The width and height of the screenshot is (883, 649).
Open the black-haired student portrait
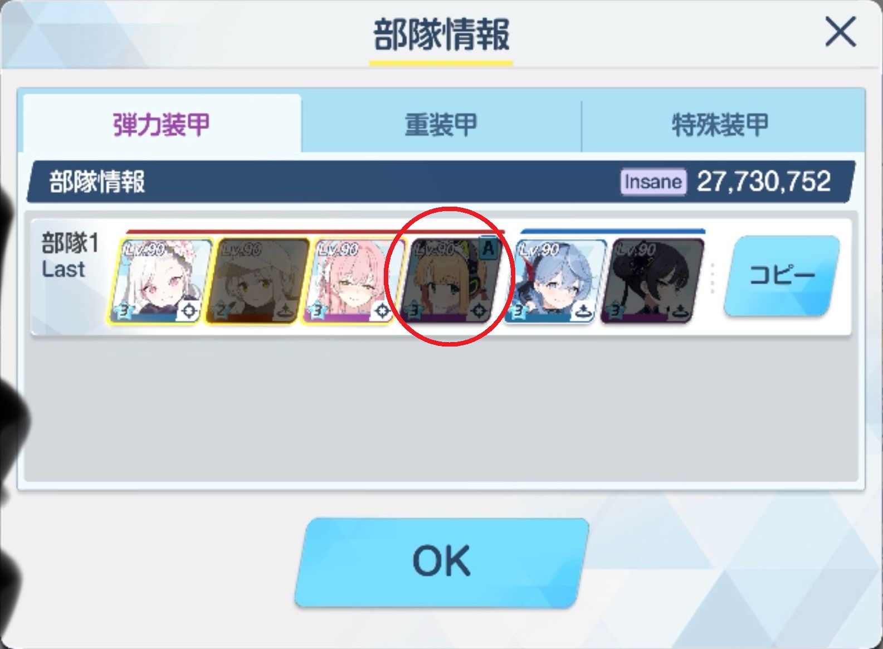652,281
